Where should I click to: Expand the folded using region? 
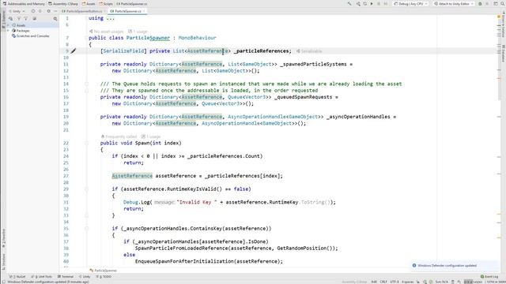click(x=110, y=18)
